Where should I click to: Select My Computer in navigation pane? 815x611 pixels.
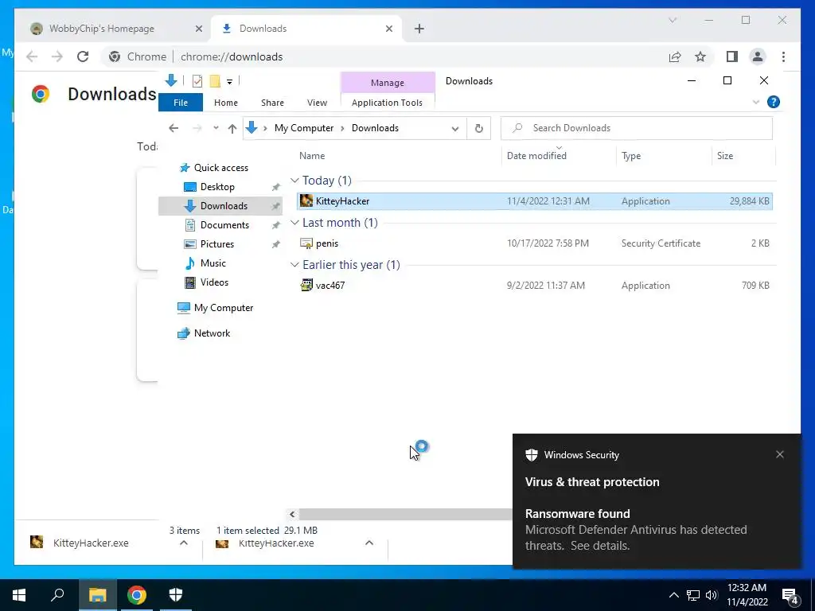coord(224,308)
